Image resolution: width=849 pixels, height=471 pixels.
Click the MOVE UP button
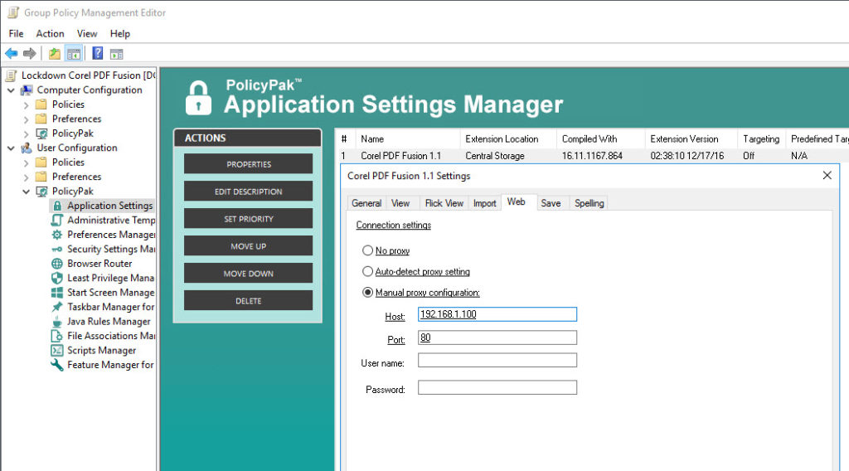(249, 246)
